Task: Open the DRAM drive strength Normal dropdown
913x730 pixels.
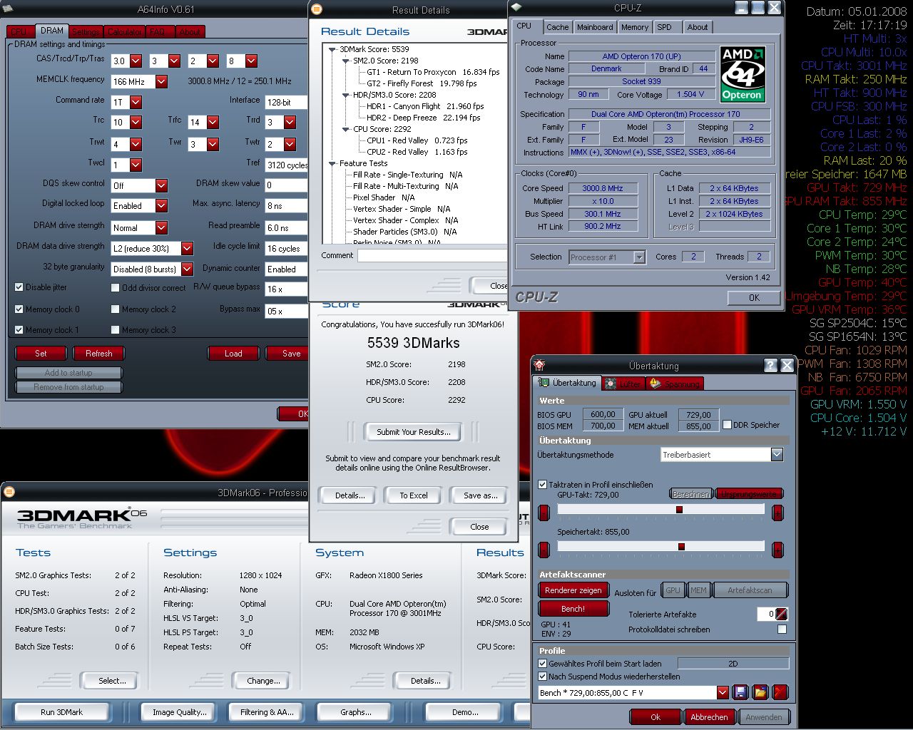Action: [x=161, y=227]
